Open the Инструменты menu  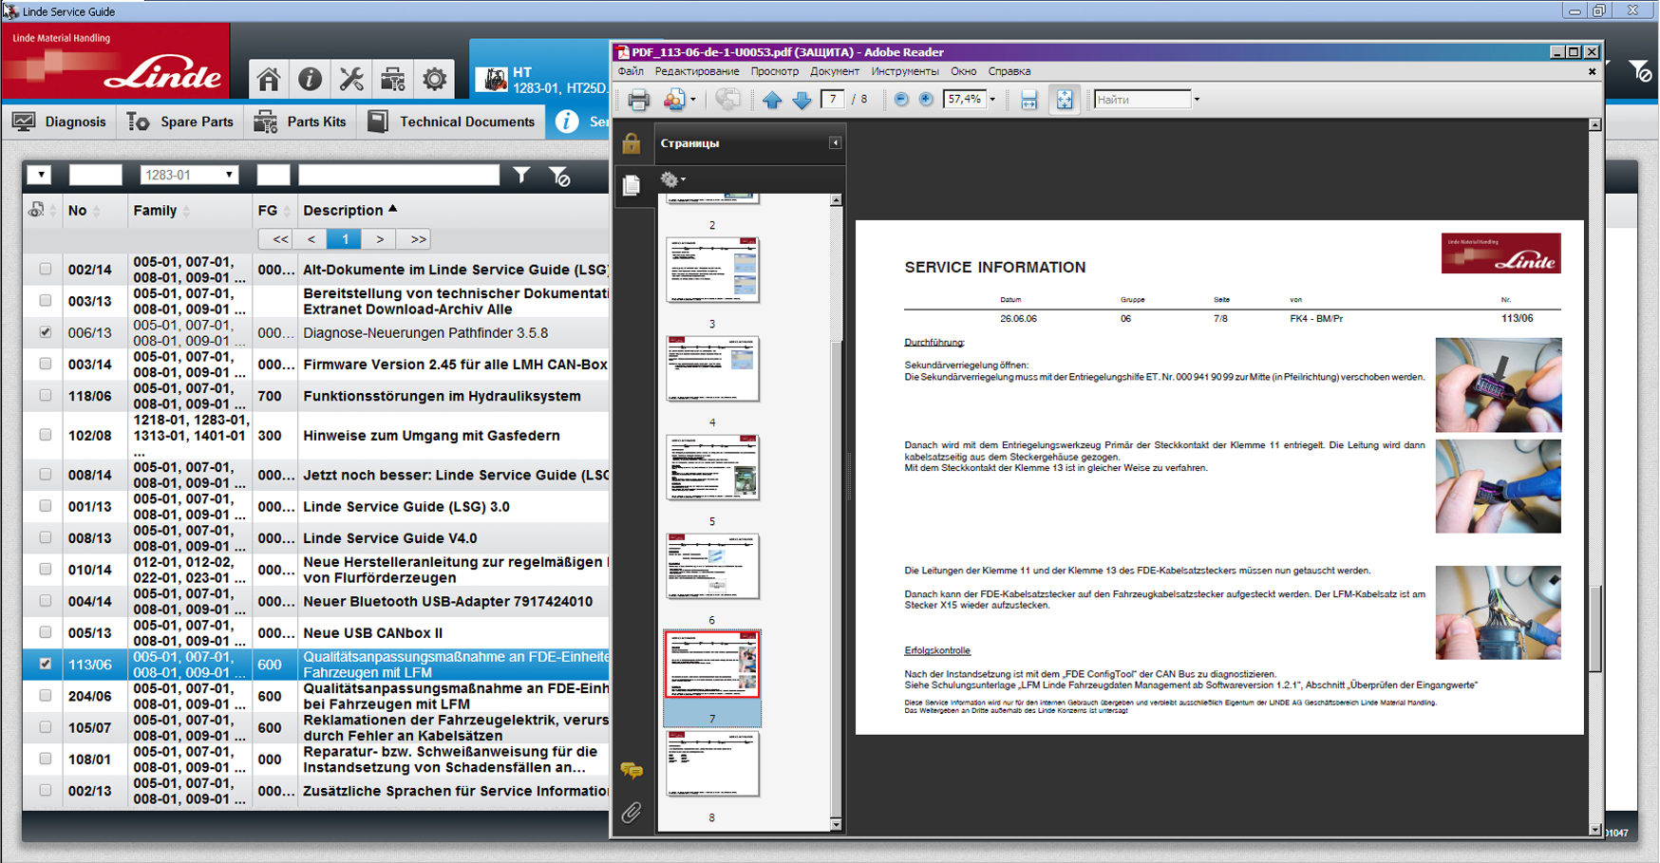point(904,71)
